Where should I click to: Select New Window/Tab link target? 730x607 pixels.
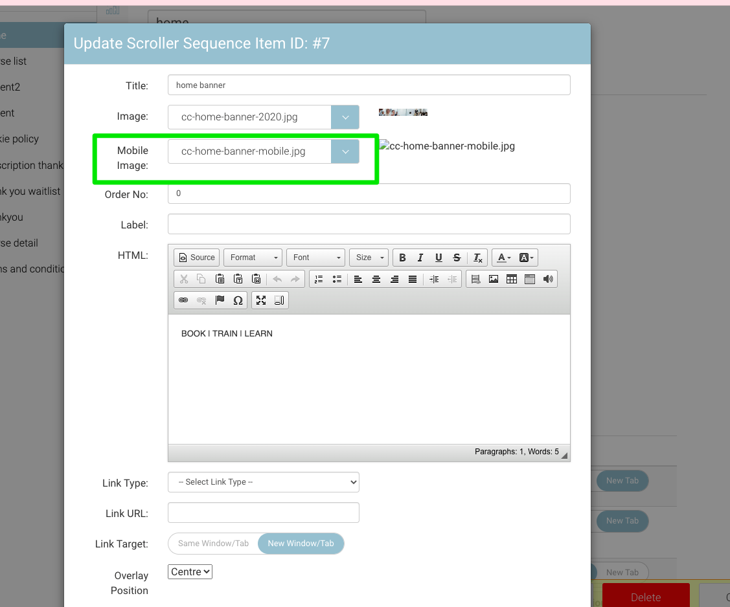pyautogui.click(x=301, y=544)
